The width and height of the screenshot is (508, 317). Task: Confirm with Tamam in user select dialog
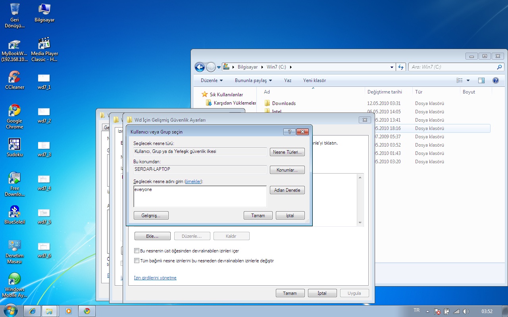pyautogui.click(x=258, y=216)
